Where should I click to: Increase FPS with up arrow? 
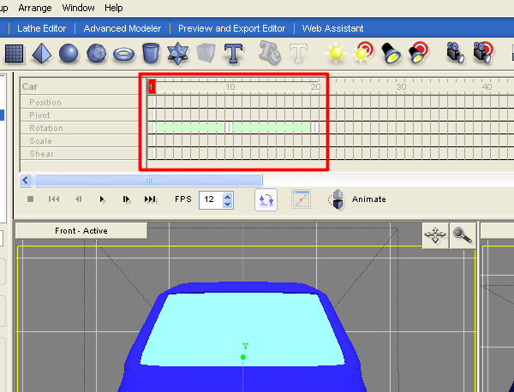pyautogui.click(x=227, y=196)
